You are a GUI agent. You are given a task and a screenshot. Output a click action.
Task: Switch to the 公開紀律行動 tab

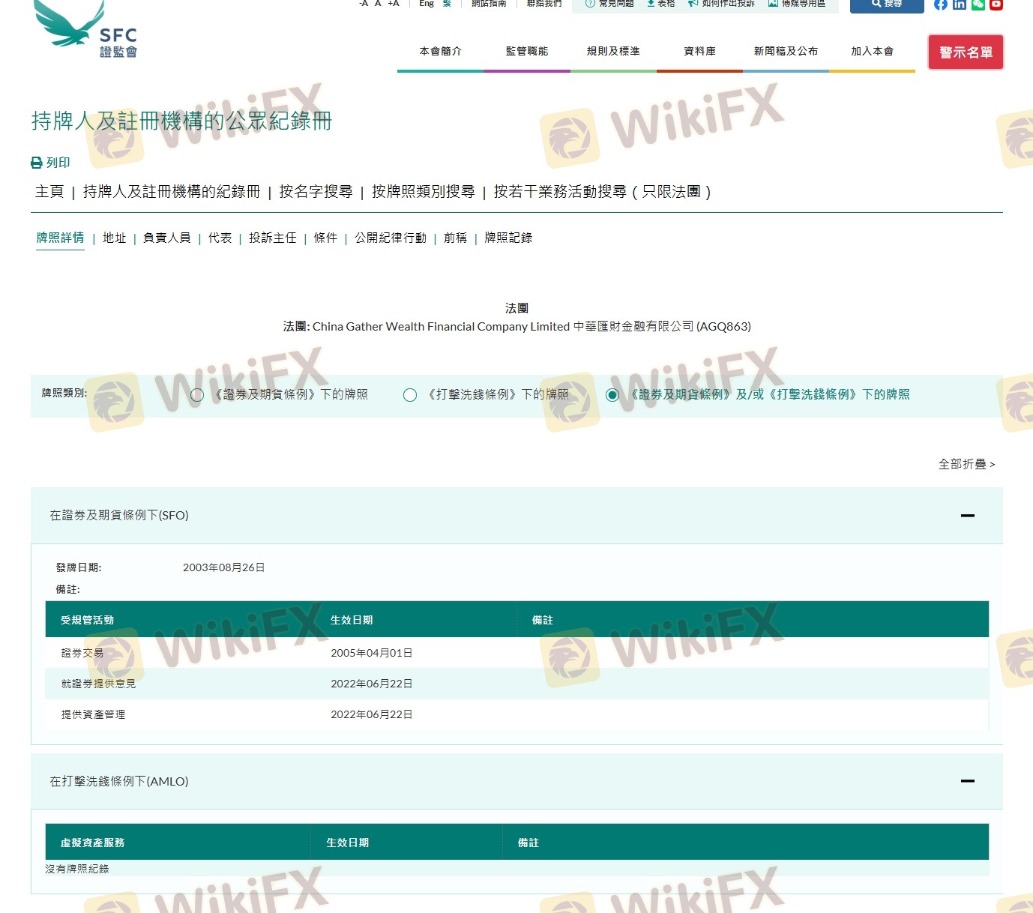click(x=391, y=238)
